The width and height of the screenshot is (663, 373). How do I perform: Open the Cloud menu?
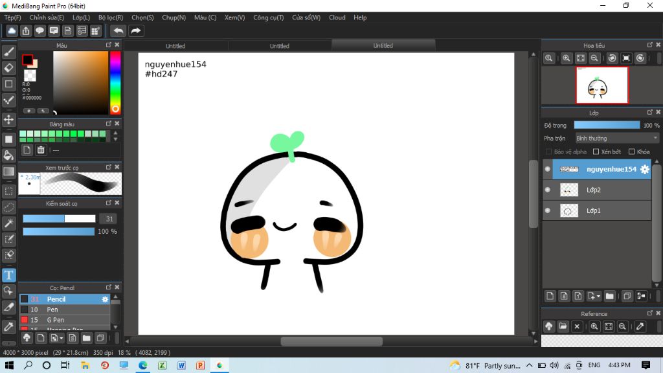point(337,17)
